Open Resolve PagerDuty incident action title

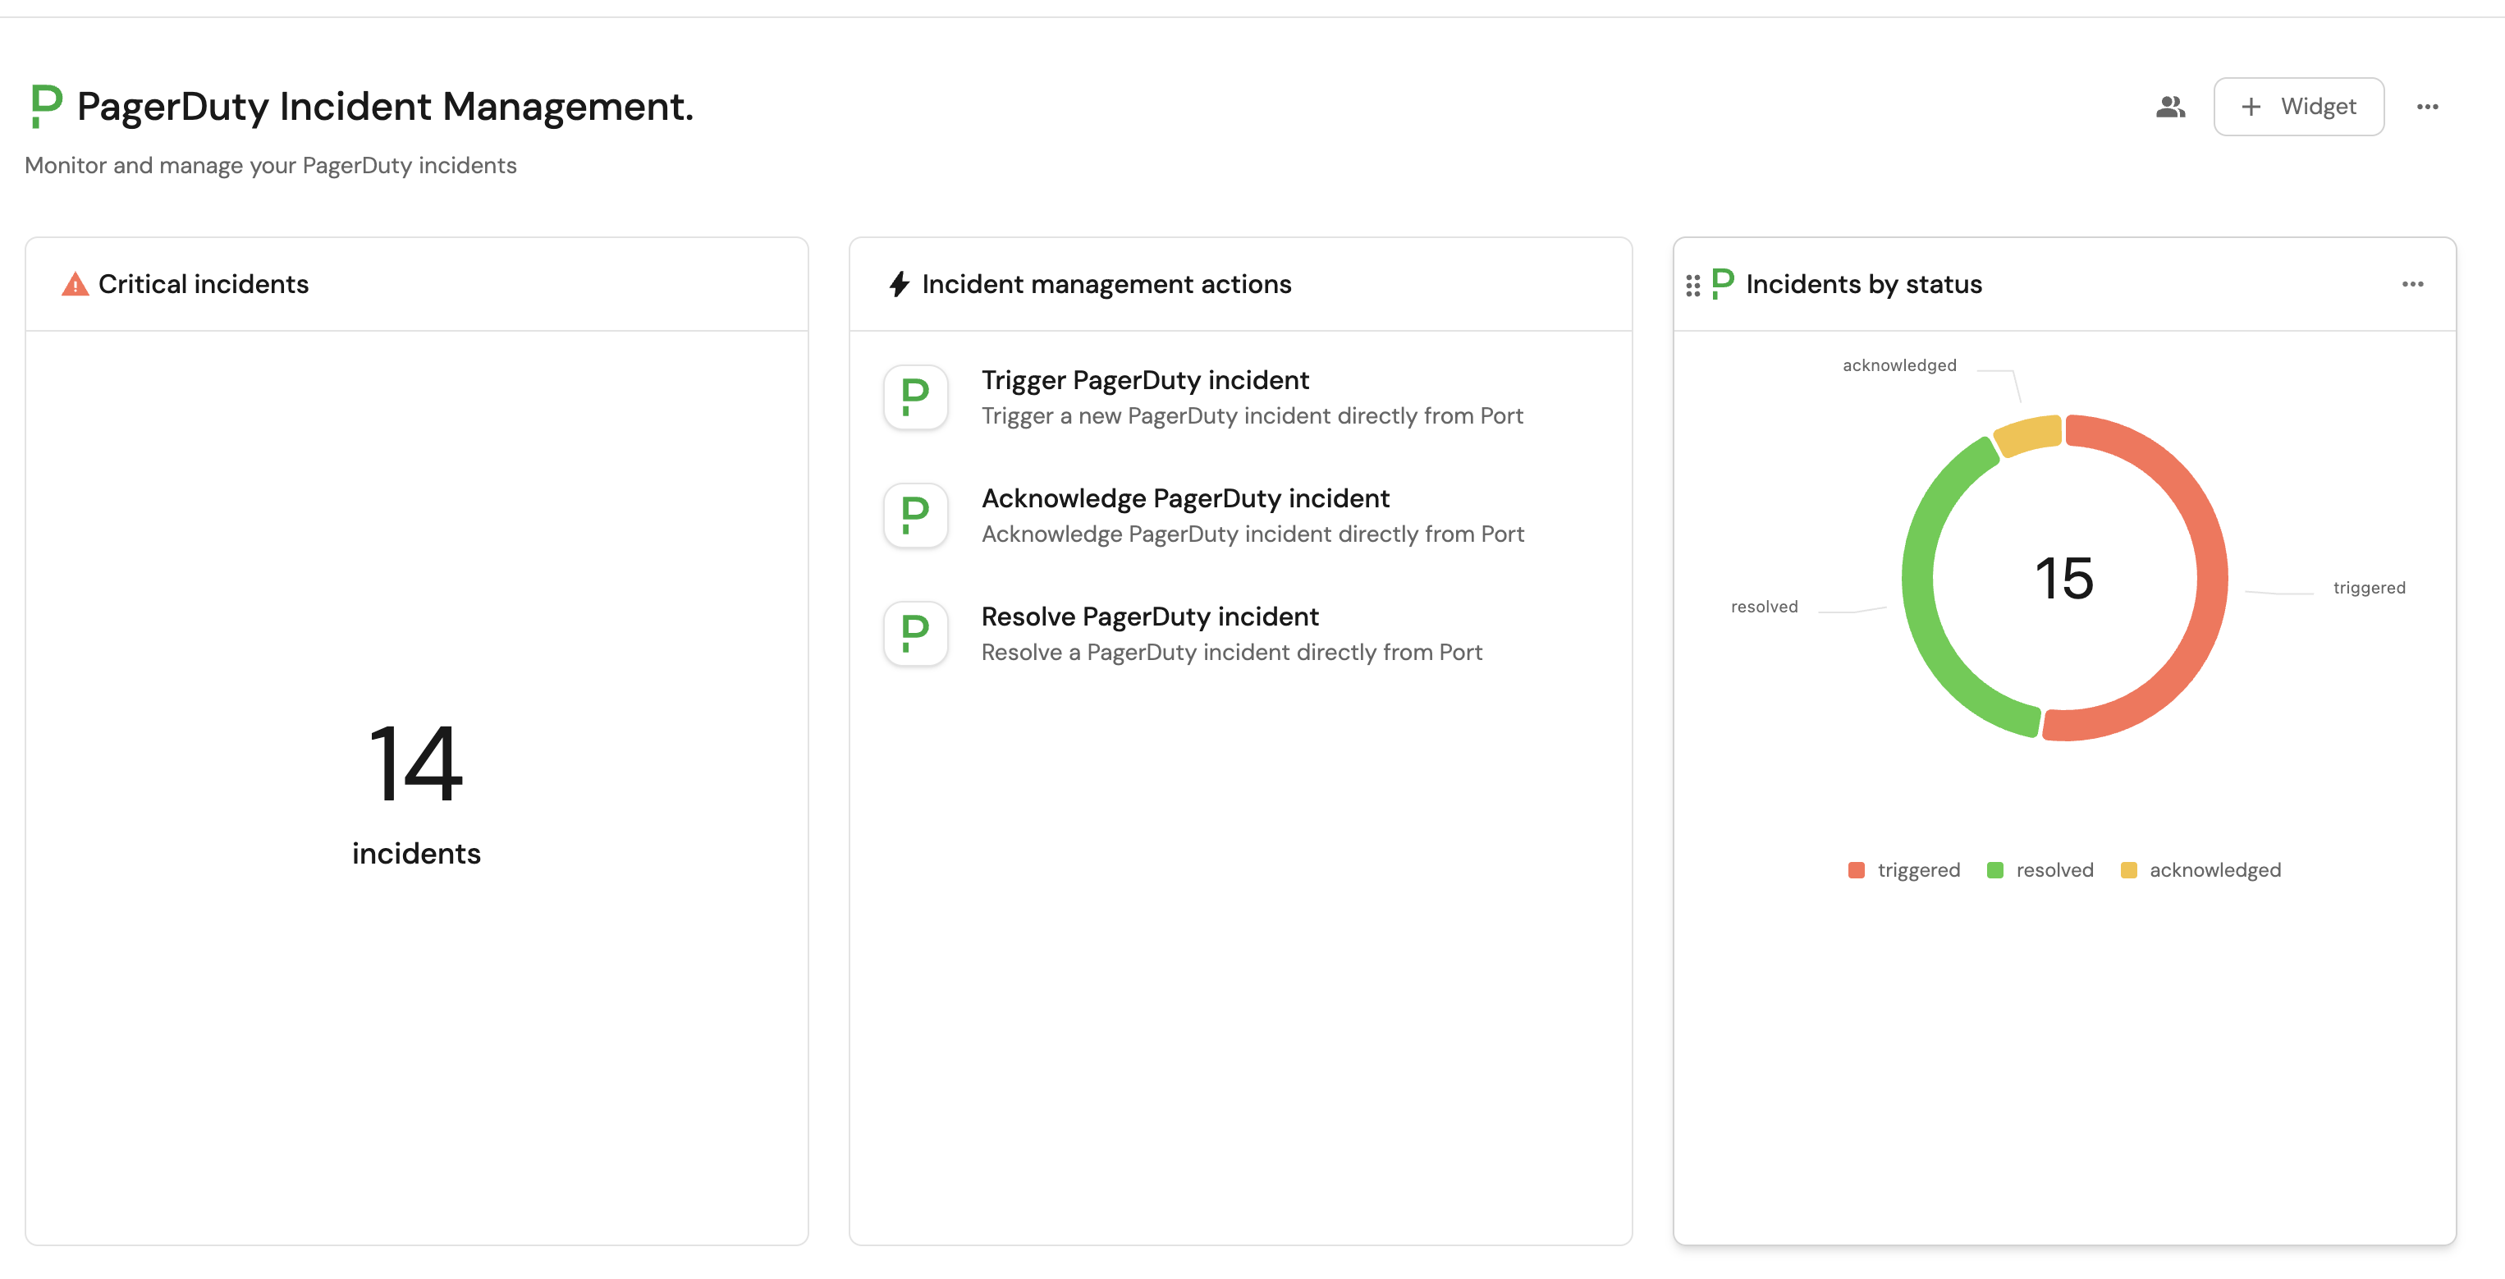click(1149, 616)
